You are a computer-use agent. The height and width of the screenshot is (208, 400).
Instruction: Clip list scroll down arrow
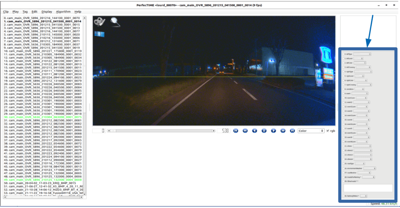tap(84, 194)
